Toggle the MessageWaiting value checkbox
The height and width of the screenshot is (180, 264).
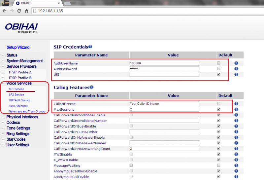tap(131, 165)
